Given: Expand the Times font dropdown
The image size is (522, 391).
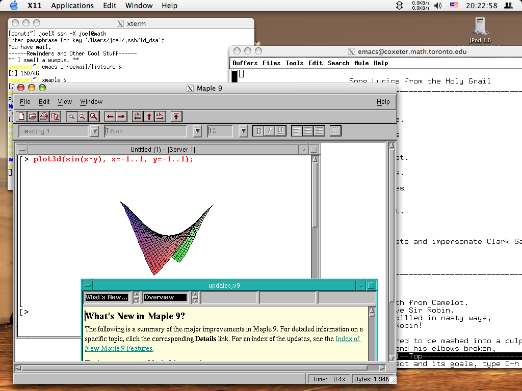Looking at the screenshot, I should (197, 131).
